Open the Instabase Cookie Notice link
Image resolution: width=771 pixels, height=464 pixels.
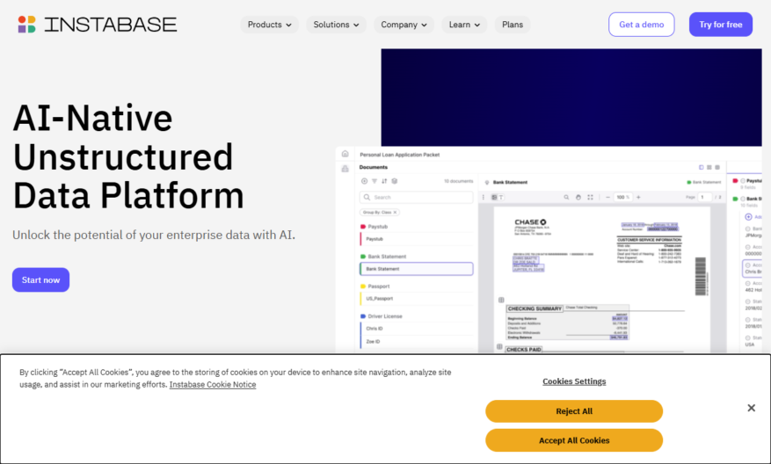tap(213, 384)
